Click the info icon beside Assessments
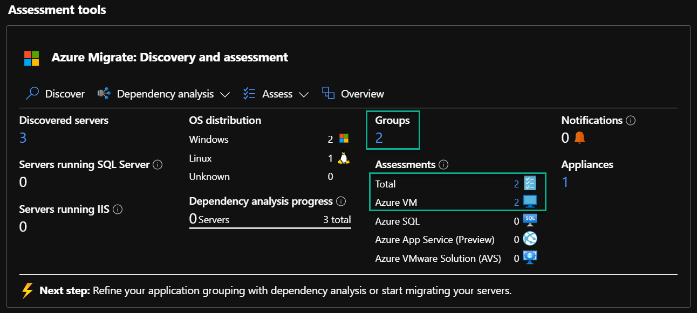Viewport: 697px width, 313px height. (443, 165)
